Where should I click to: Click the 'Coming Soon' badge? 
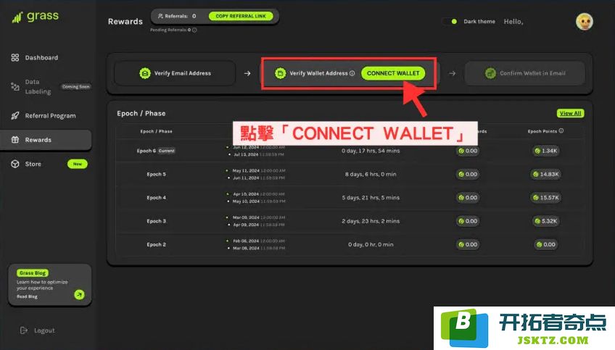tap(75, 87)
